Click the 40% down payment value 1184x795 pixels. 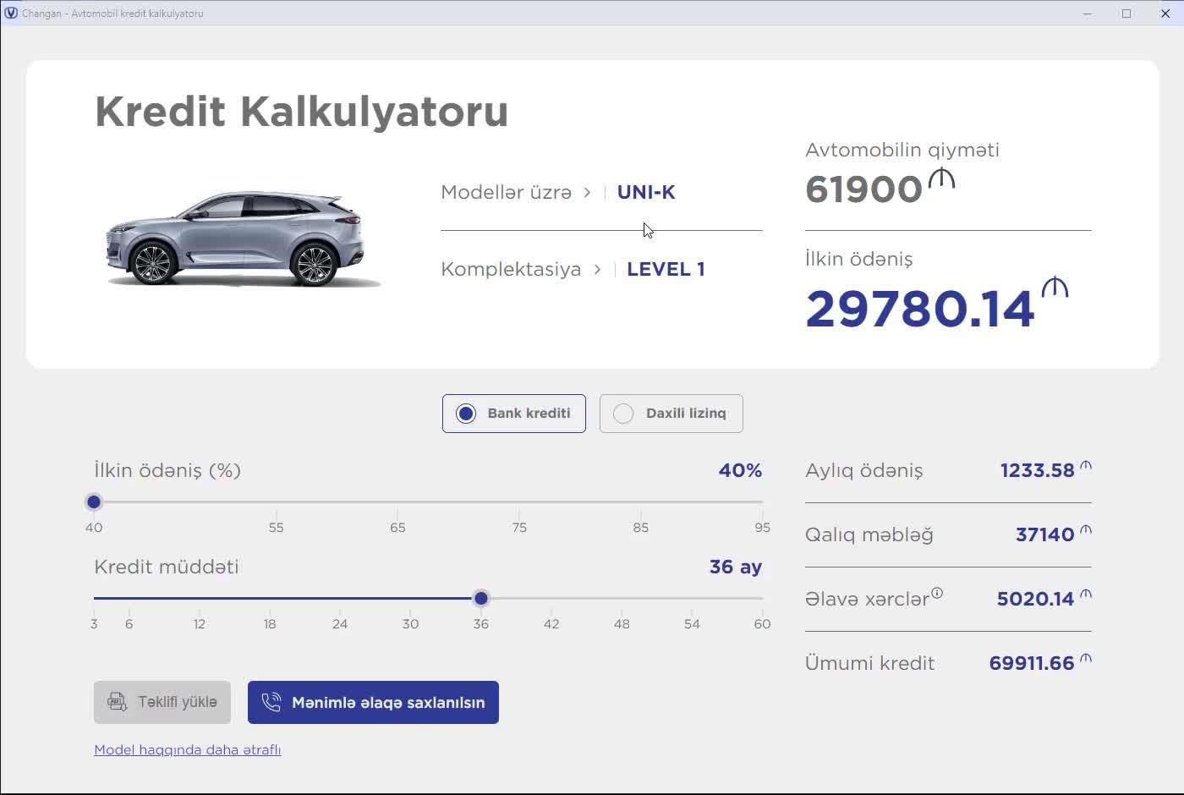(740, 470)
